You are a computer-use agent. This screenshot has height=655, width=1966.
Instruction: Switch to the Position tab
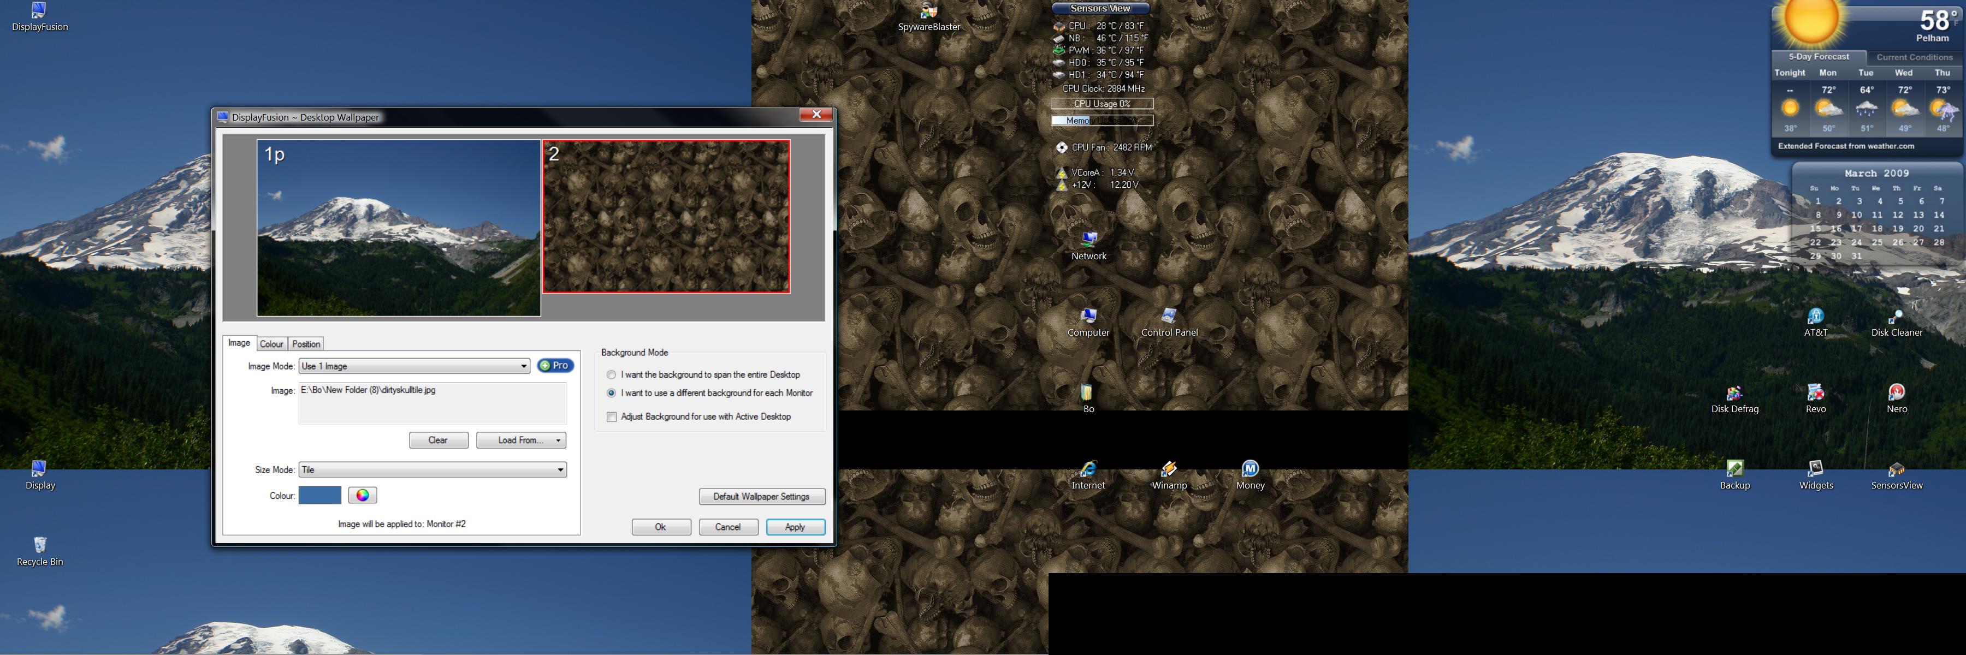306,344
